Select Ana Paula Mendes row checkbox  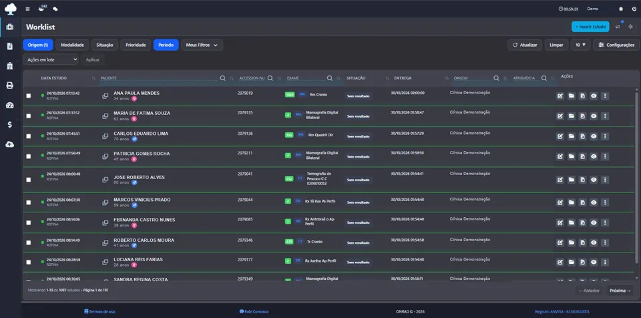click(28, 96)
